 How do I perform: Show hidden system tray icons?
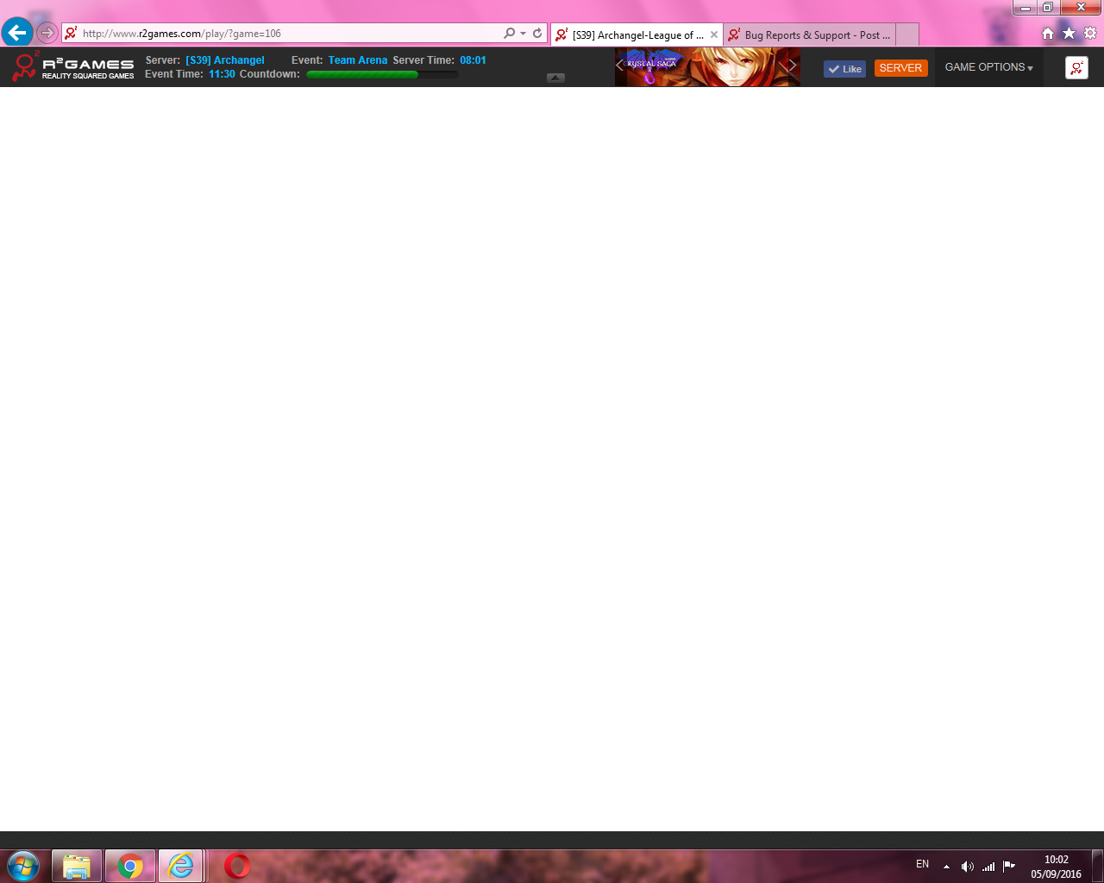coord(946,866)
